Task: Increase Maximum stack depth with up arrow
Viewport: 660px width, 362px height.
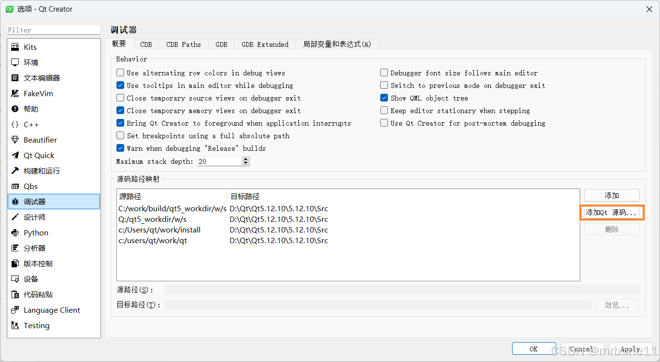Action: pyautogui.click(x=246, y=159)
